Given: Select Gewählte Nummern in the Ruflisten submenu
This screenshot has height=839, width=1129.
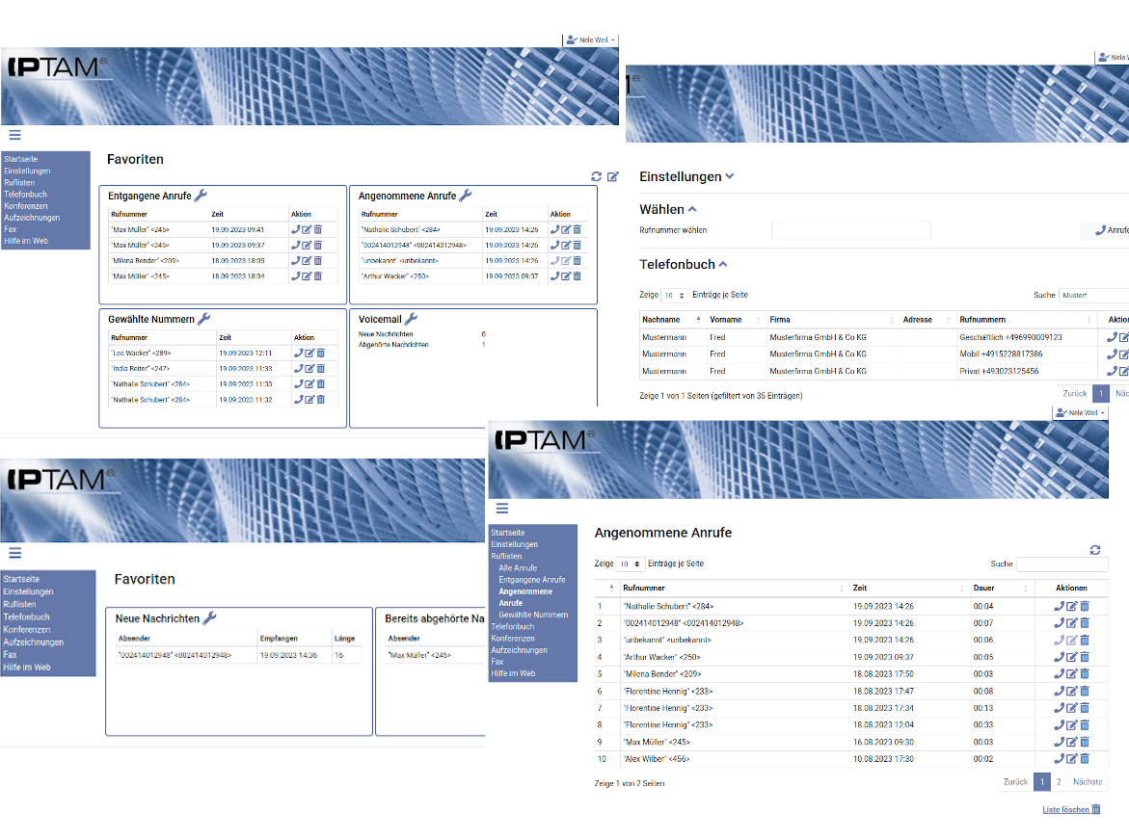Looking at the screenshot, I should coord(533,615).
